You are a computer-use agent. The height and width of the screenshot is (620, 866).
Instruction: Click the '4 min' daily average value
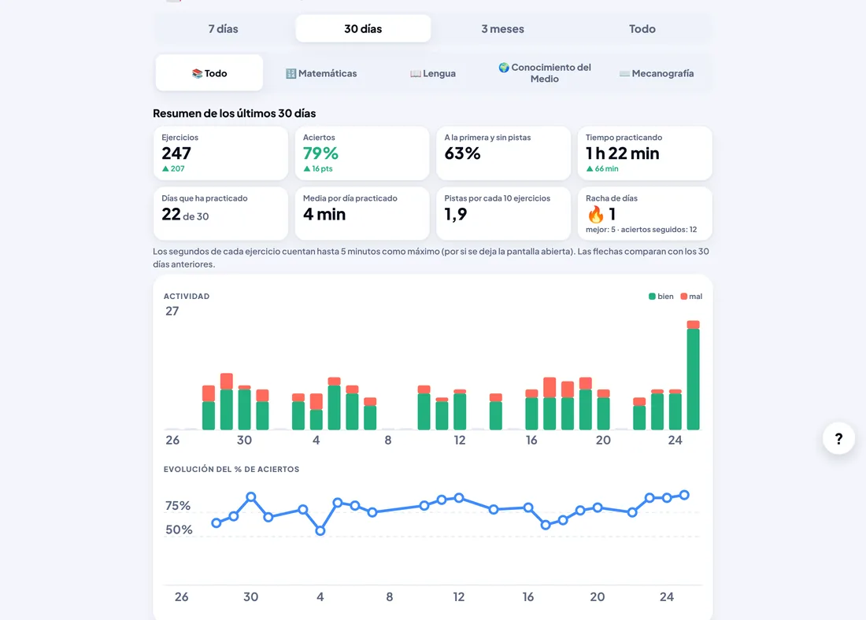(324, 214)
